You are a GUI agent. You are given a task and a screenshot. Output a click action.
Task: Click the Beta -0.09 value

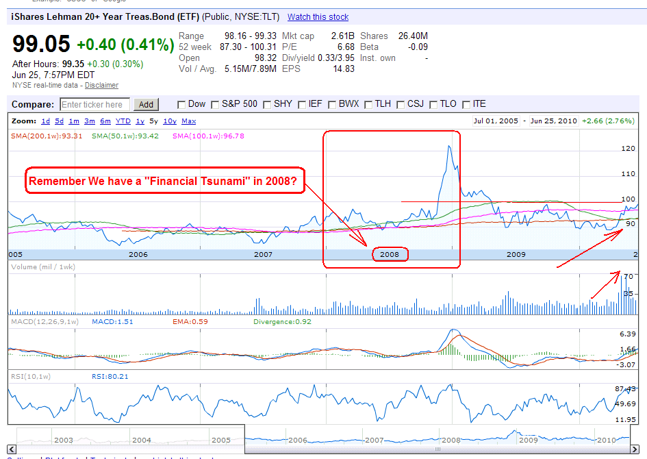[418, 47]
